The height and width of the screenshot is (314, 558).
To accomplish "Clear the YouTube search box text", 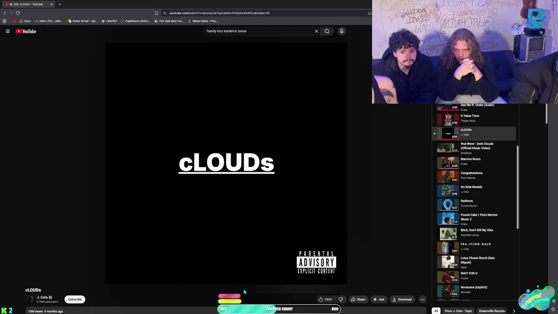I will pos(316,31).
